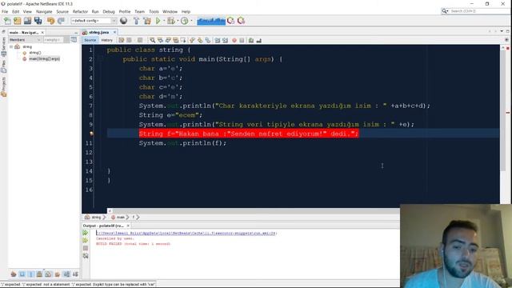This screenshot has height=288, width=512.
Task: Click the first garbage collection icon
Action: 231,21
